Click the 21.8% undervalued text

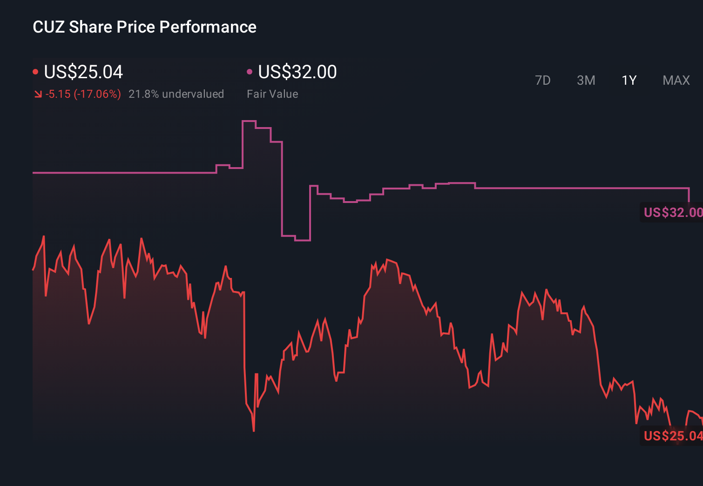click(176, 94)
